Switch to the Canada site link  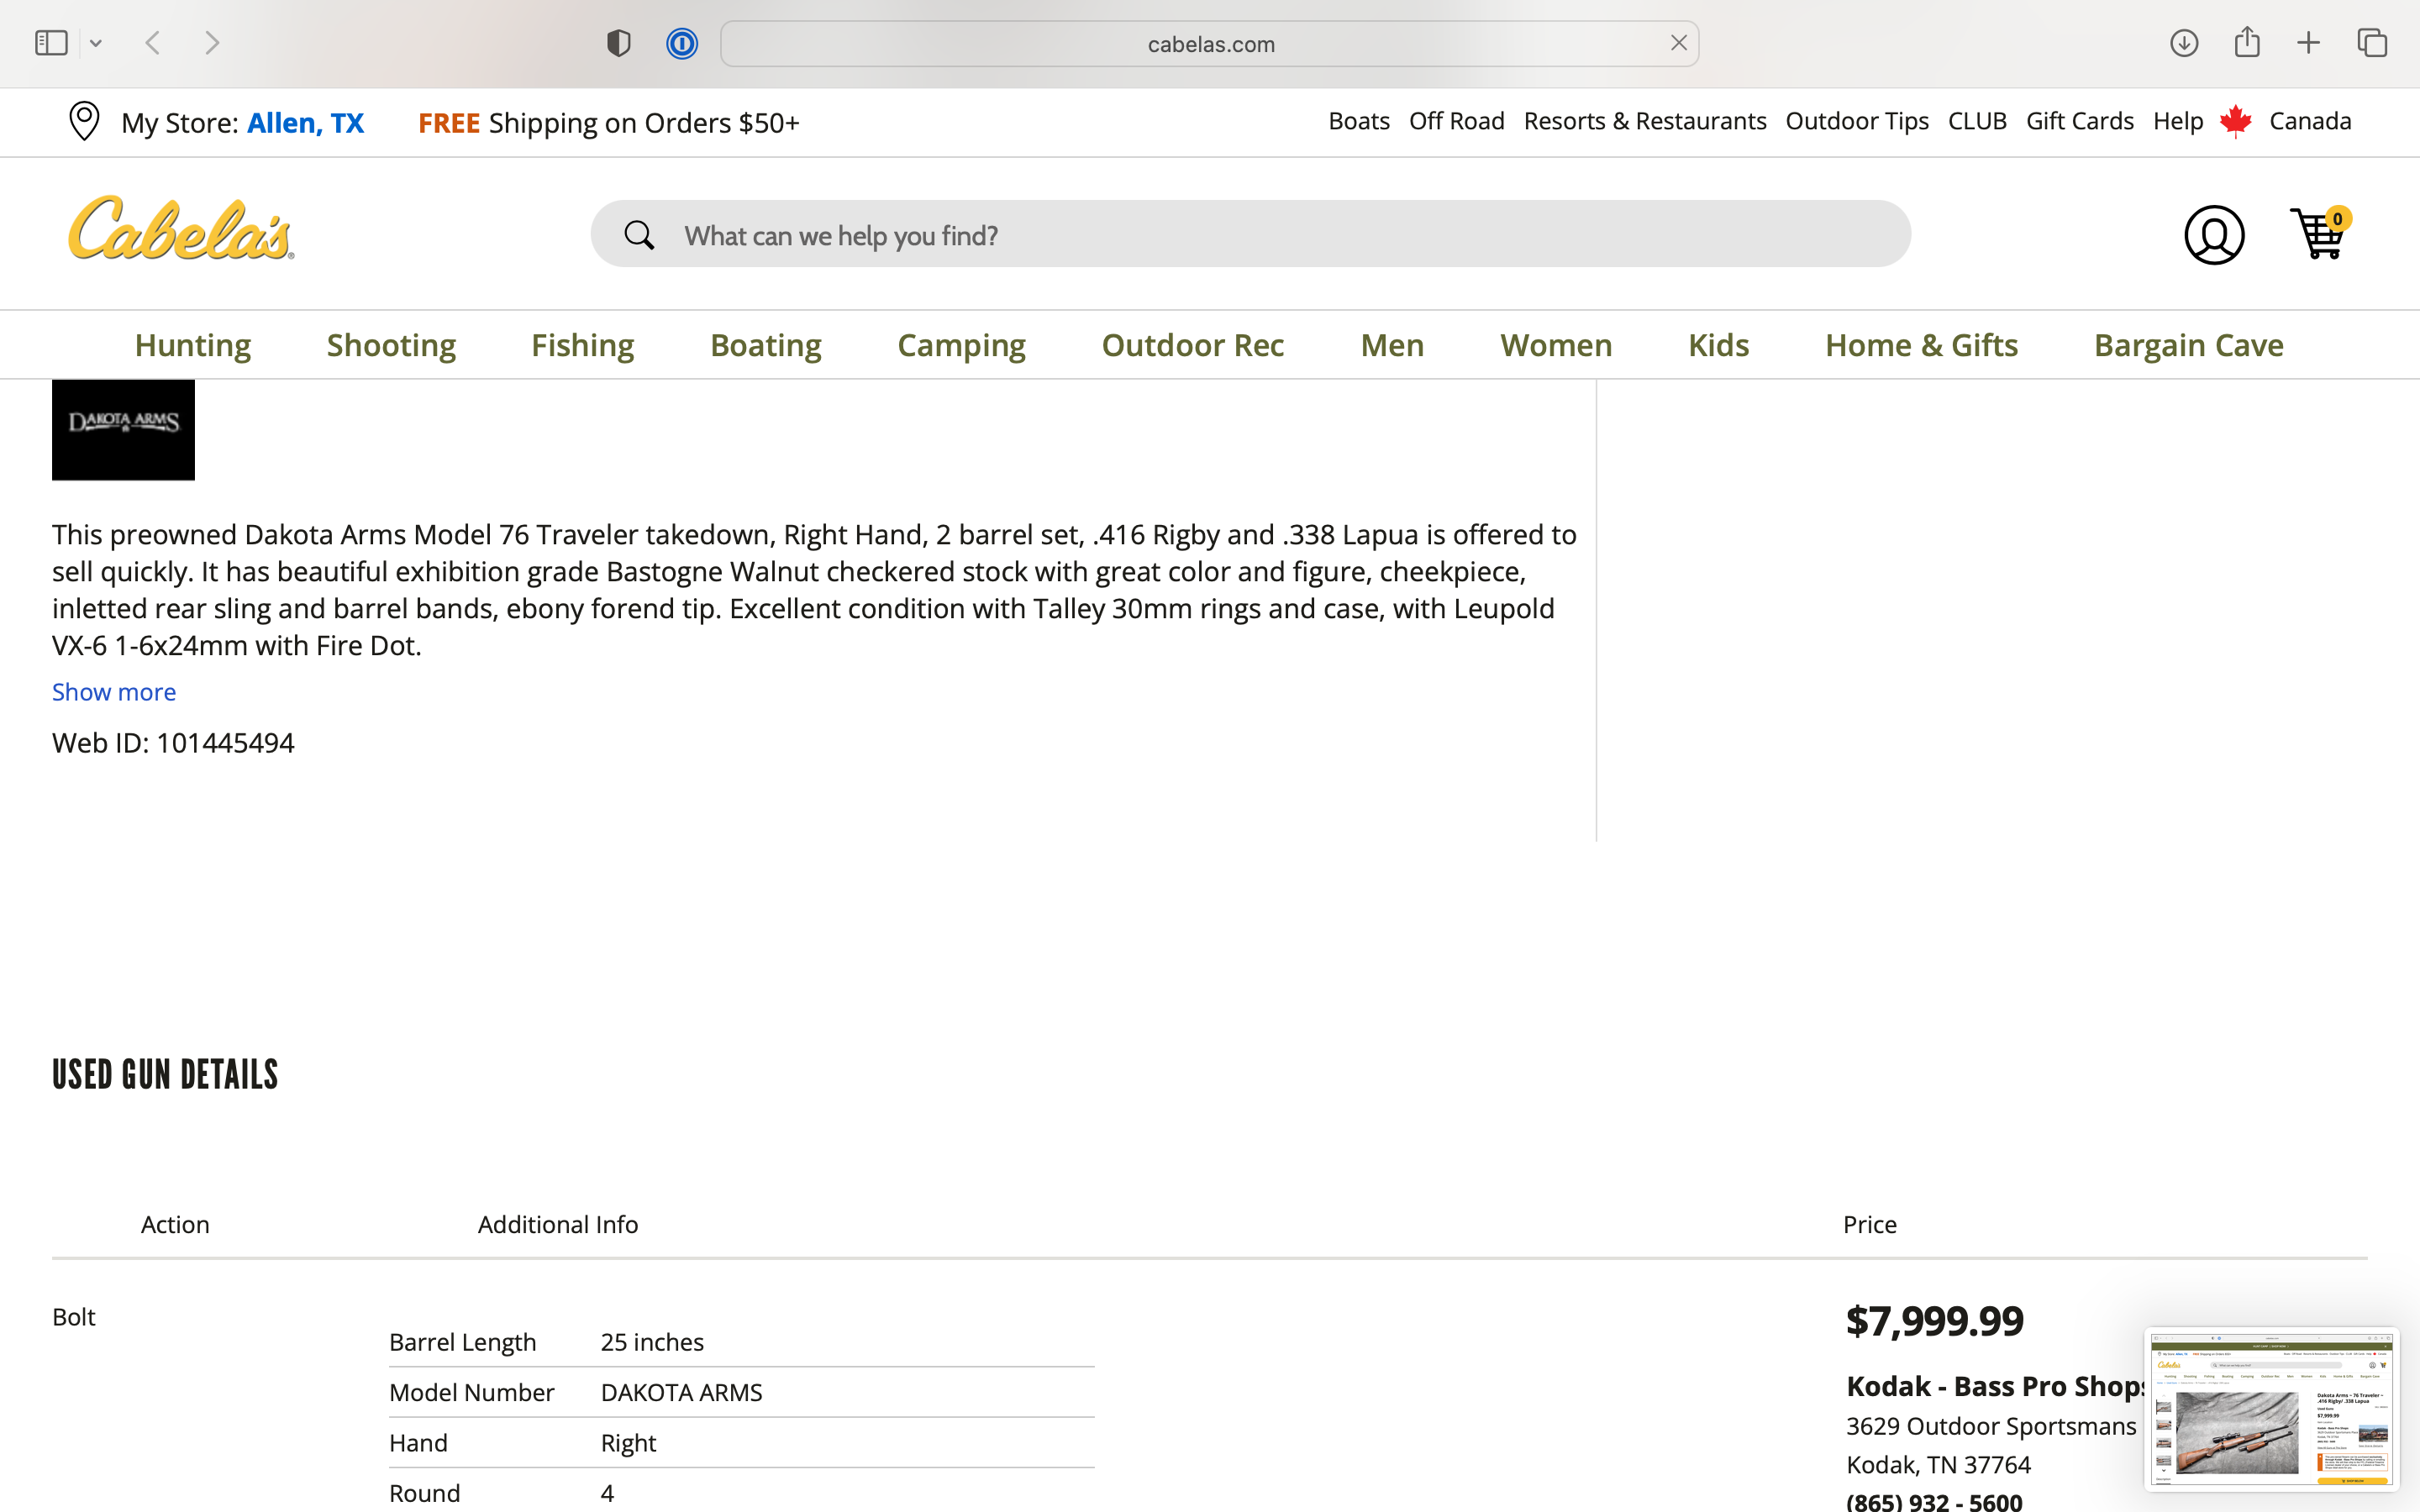coord(2310,121)
